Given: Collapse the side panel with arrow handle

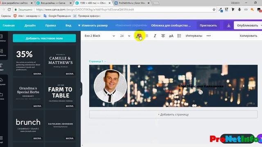Looking at the screenshot, I should [81, 89].
